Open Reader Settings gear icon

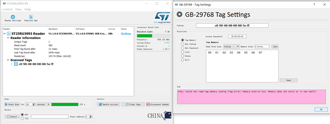point(13,17)
